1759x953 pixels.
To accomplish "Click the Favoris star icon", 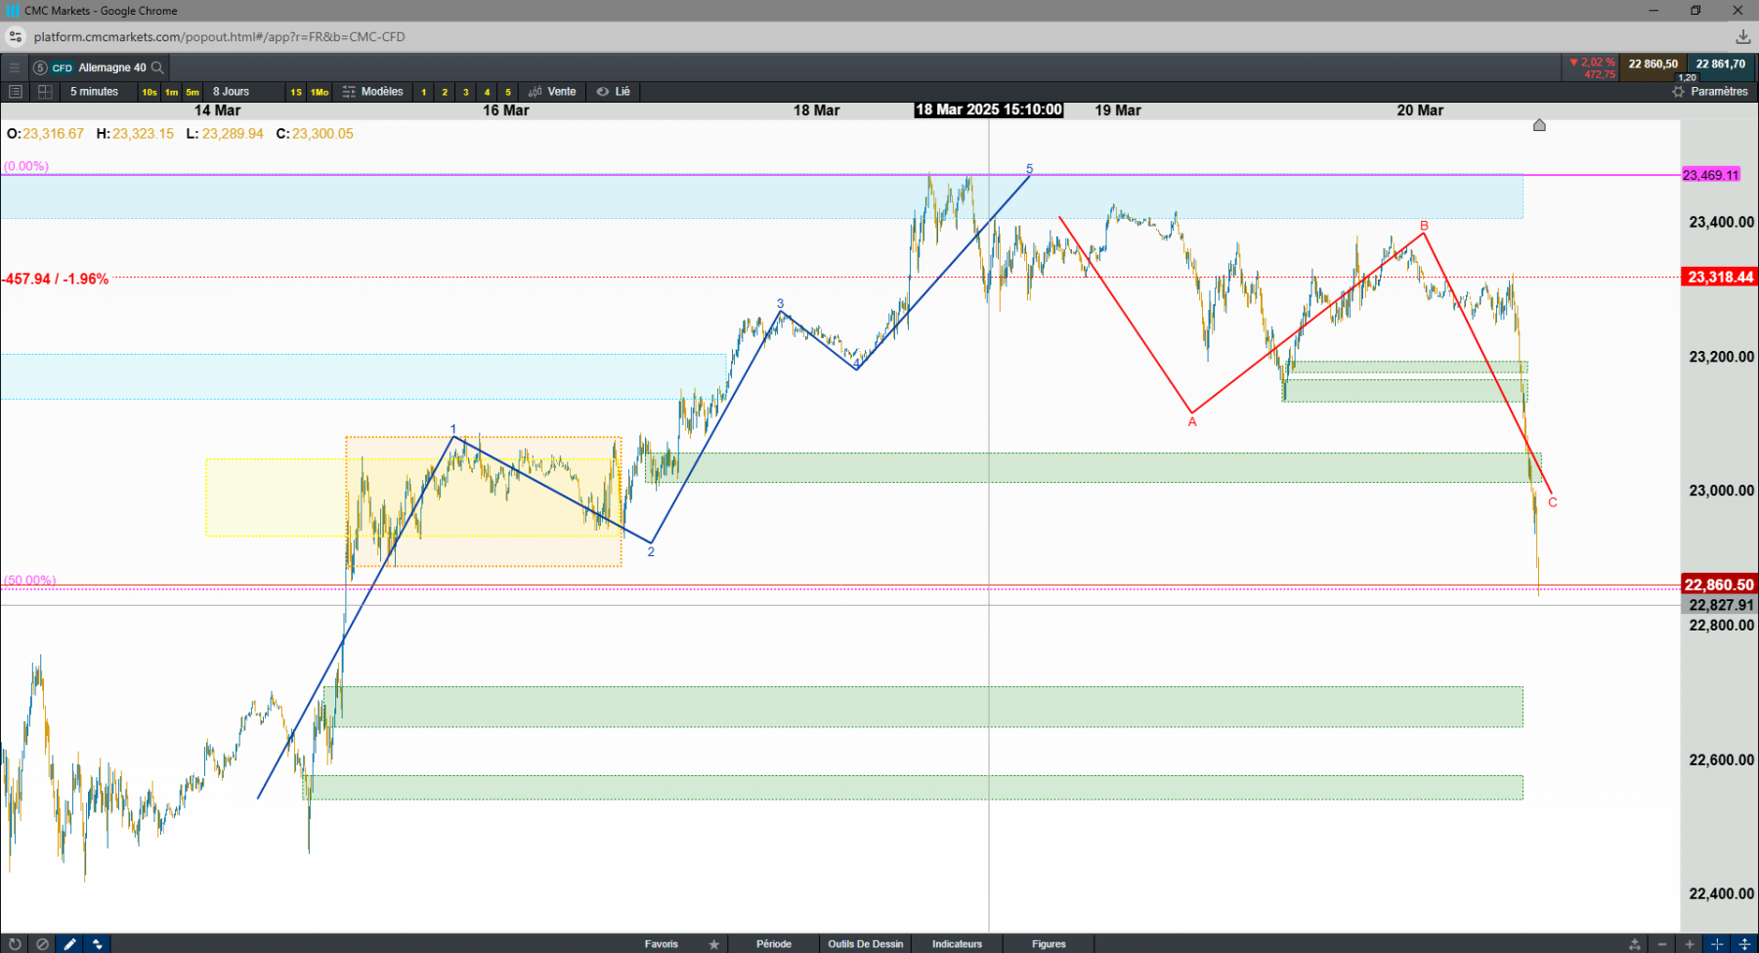I will (714, 944).
